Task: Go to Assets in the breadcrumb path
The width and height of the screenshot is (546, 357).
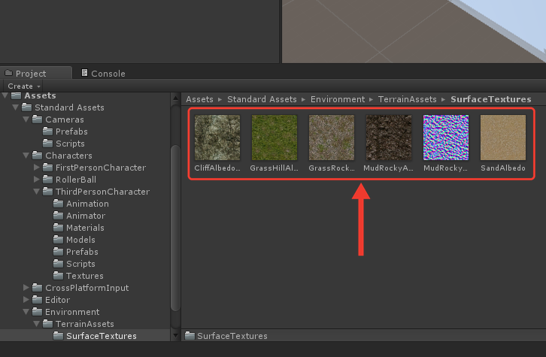Action: (x=199, y=99)
